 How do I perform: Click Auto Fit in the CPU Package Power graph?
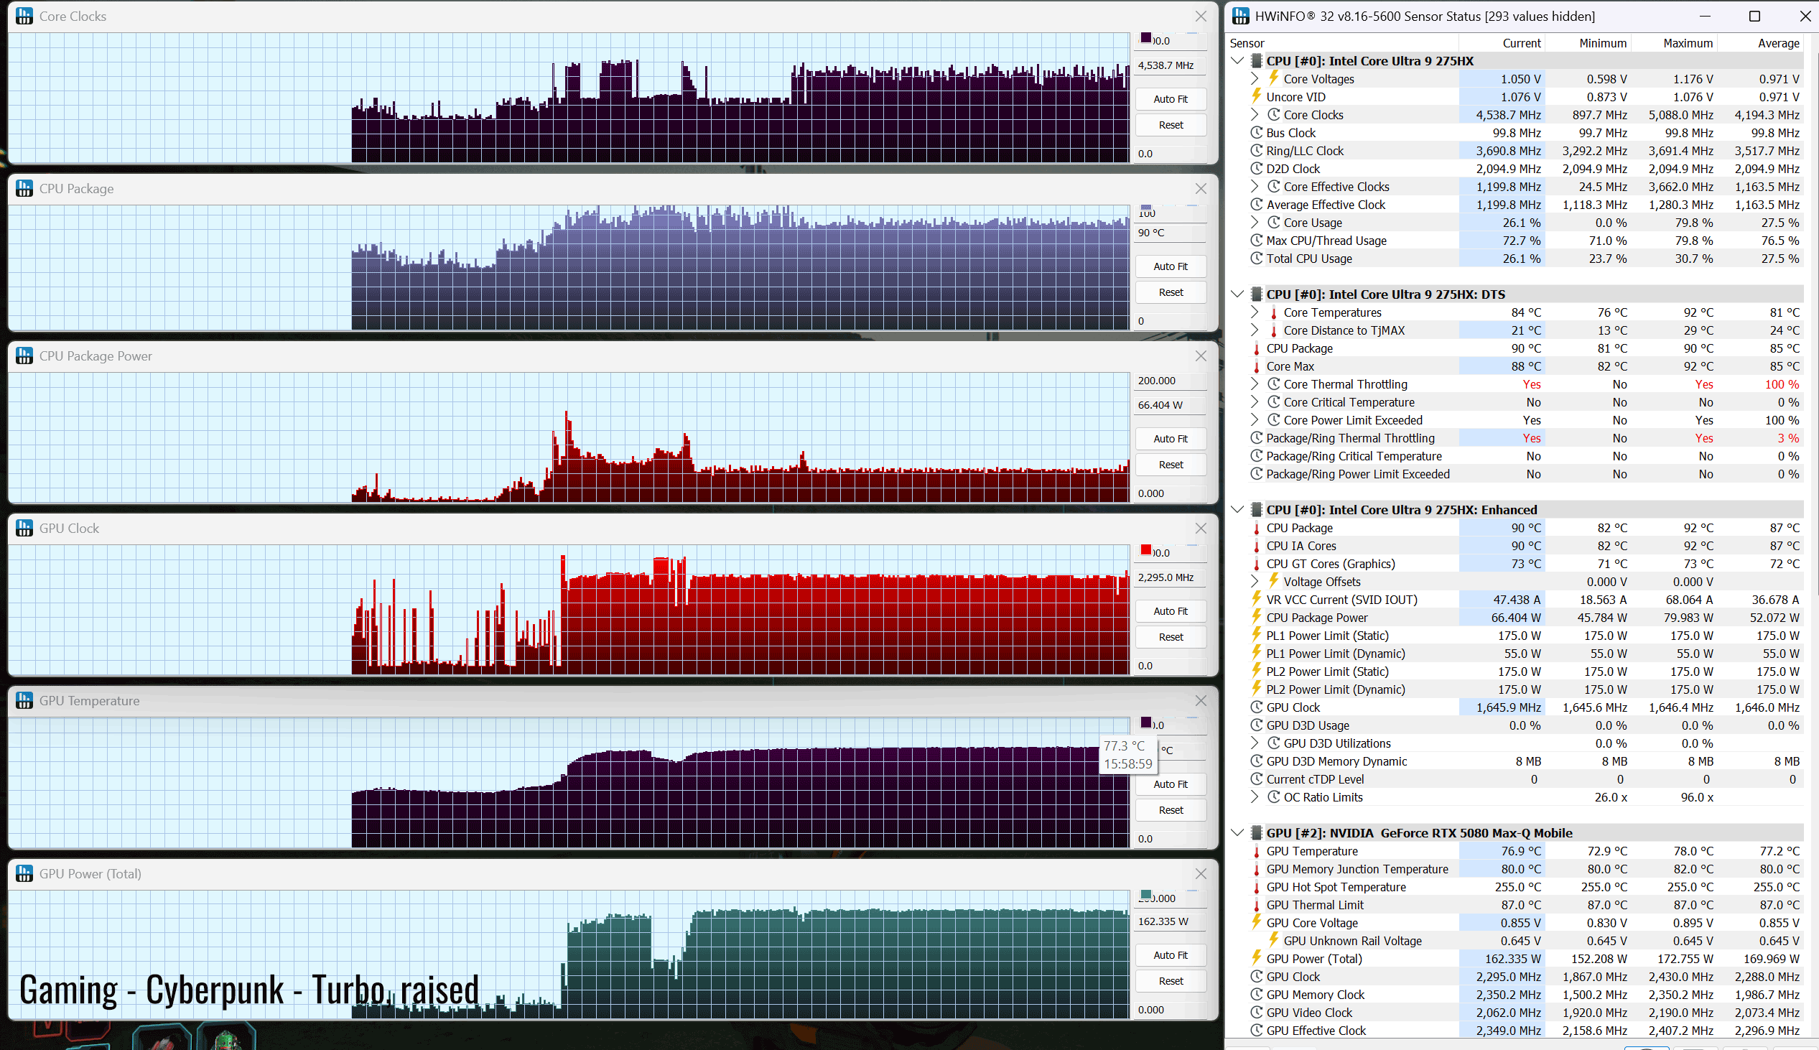1171,439
